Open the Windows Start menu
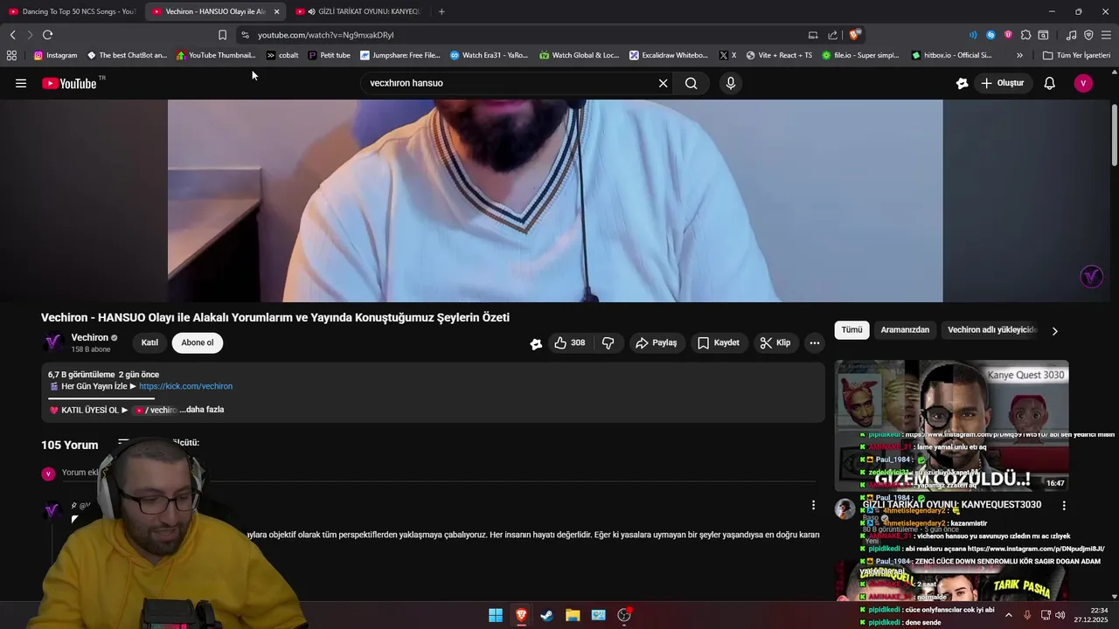This screenshot has width=1119, height=629. pyautogui.click(x=496, y=615)
